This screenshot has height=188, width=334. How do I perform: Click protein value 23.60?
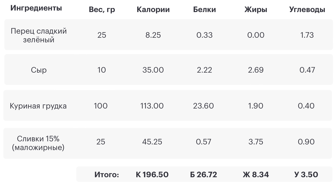[204, 106]
